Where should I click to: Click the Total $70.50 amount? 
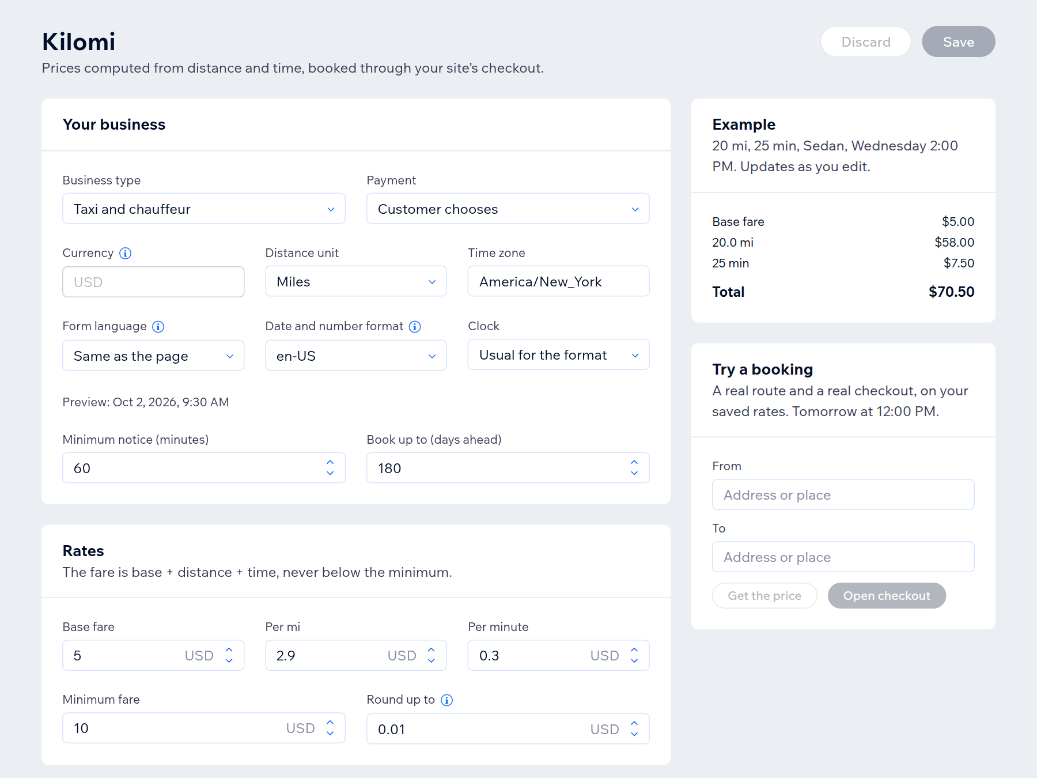pyautogui.click(x=951, y=292)
